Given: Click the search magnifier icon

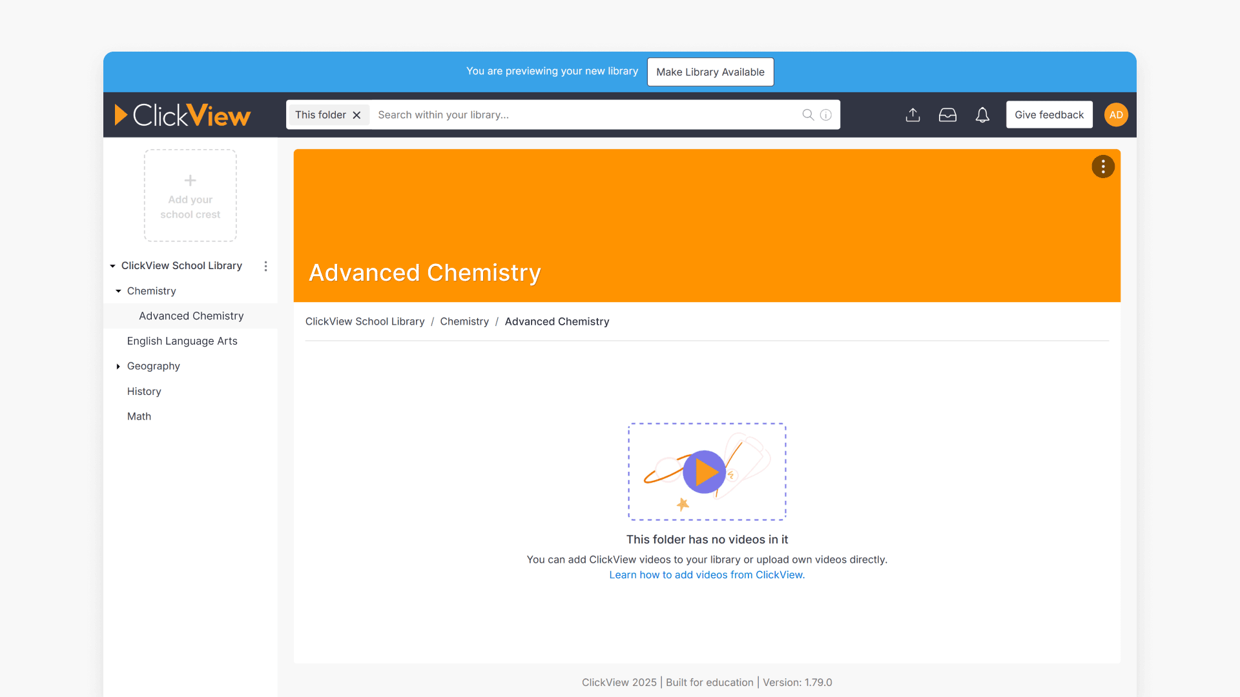Looking at the screenshot, I should (x=807, y=114).
